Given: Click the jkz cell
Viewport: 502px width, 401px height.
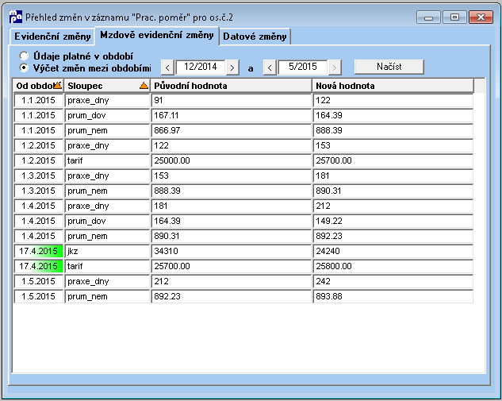Looking at the screenshot, I should pyautogui.click(x=107, y=251).
